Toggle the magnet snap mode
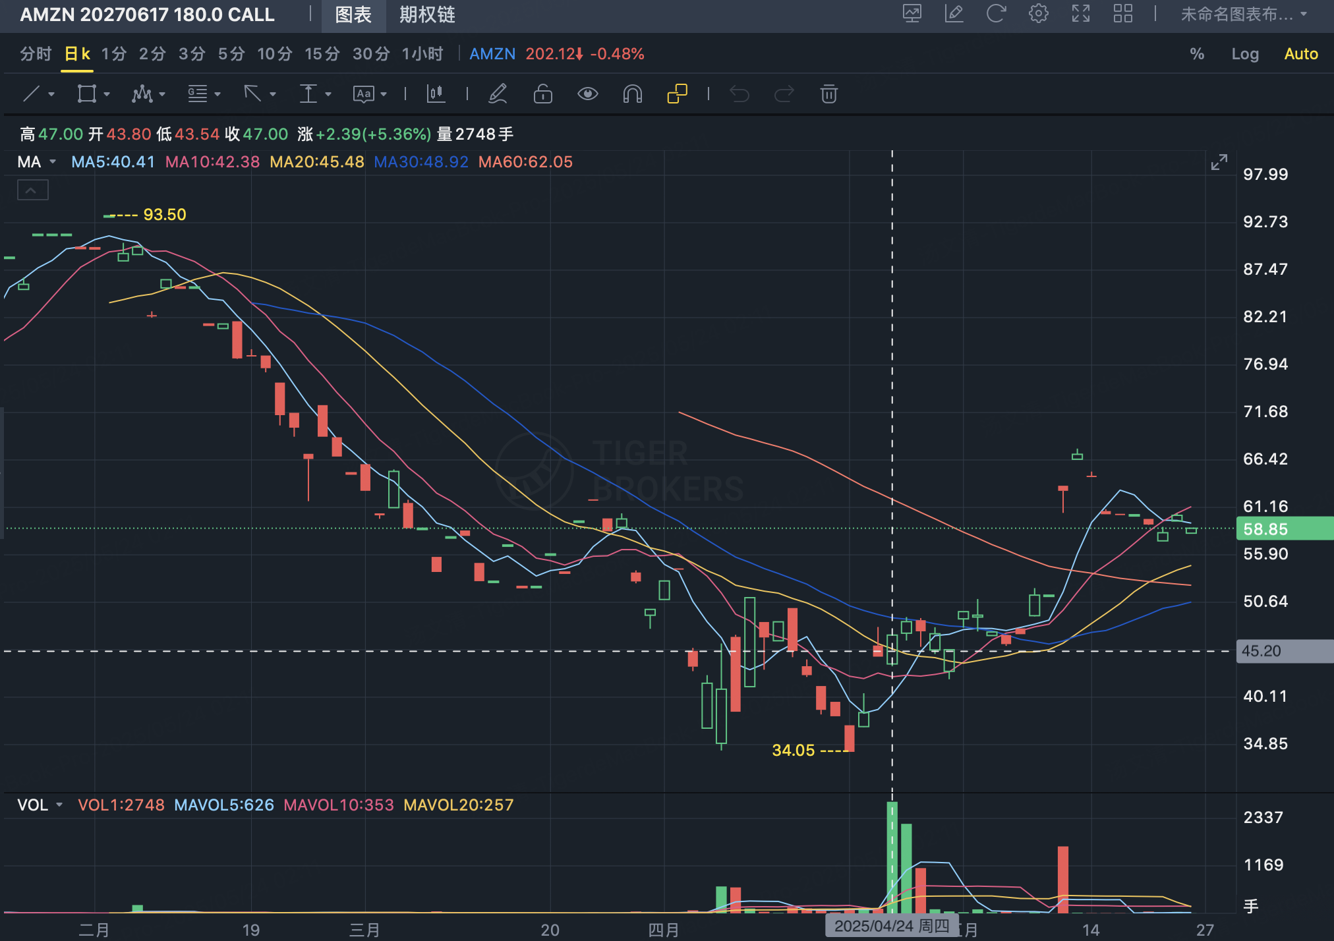The height and width of the screenshot is (941, 1334). (633, 94)
